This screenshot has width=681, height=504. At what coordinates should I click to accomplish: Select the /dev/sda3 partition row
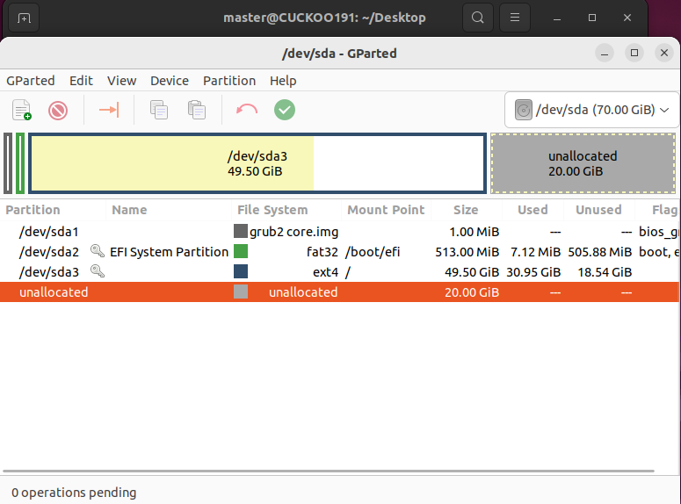(x=340, y=271)
